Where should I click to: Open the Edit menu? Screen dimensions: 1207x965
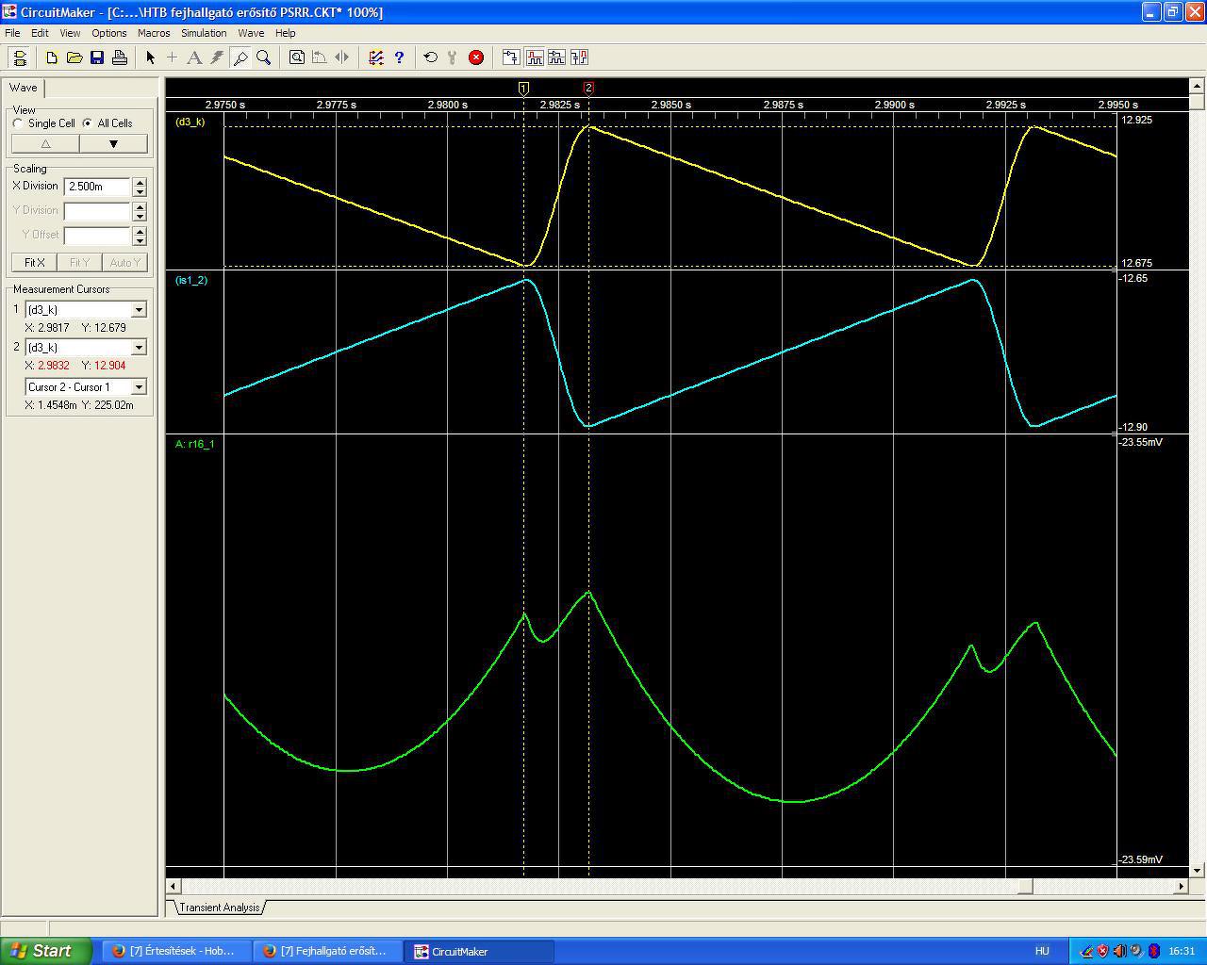point(40,33)
